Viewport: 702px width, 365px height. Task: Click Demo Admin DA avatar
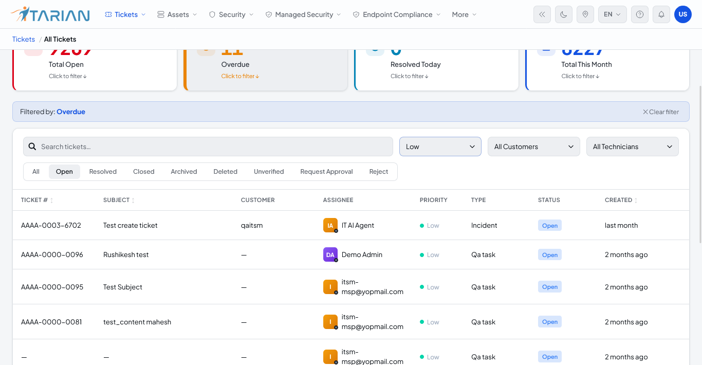click(330, 254)
